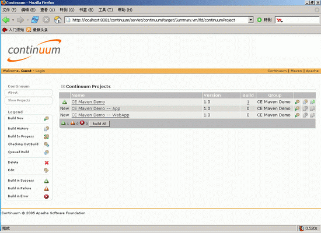The image size is (321, 233).
Task: Click the Checking Out Build legend icon
Action: (x=47, y=144)
